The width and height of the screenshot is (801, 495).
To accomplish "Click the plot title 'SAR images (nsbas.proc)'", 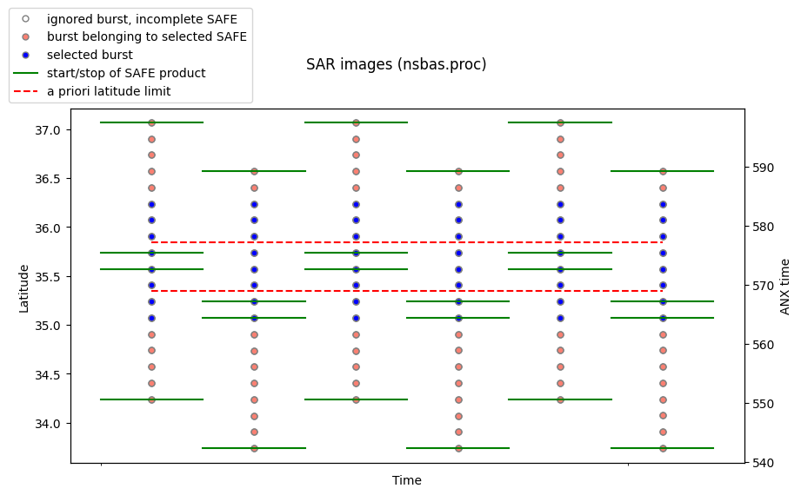I will pos(396,64).
